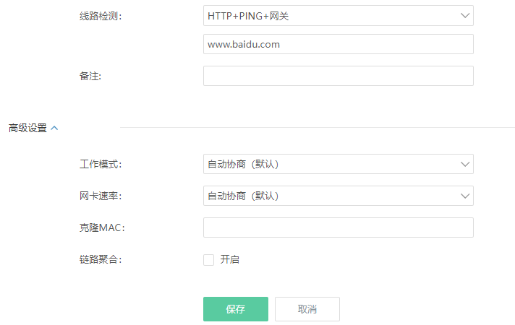This screenshot has height=325, width=515.
Task: Click the 备注 label
Action: [x=90, y=76]
